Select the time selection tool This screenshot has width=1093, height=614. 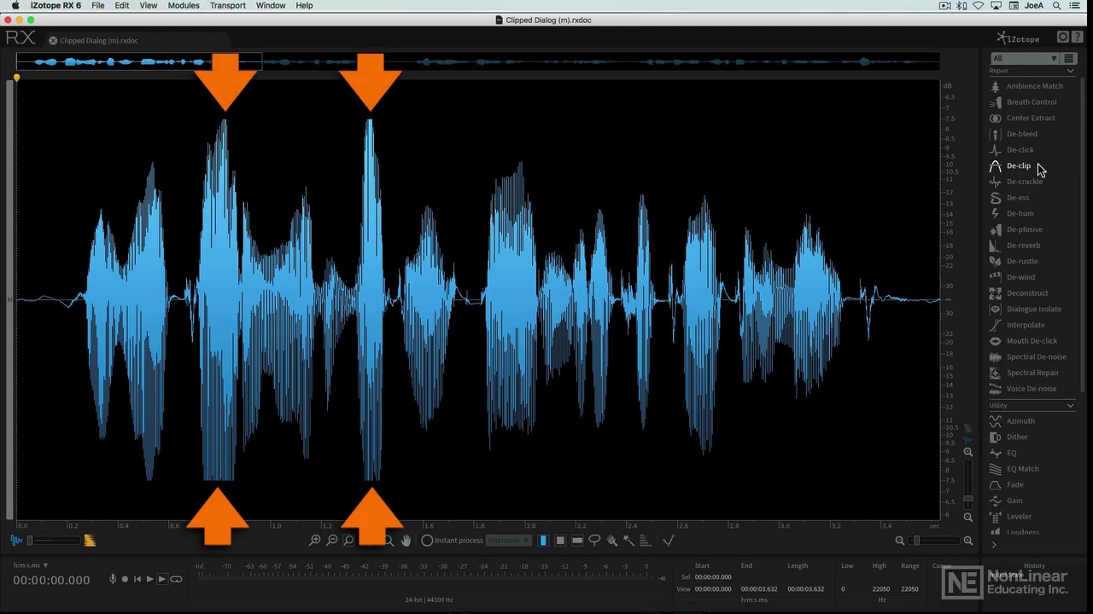pos(543,541)
